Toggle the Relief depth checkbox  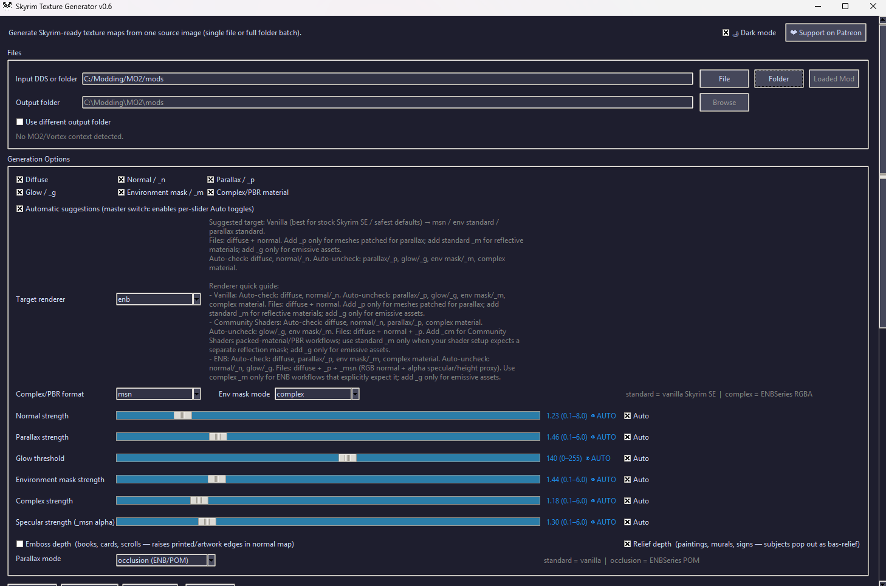628,544
